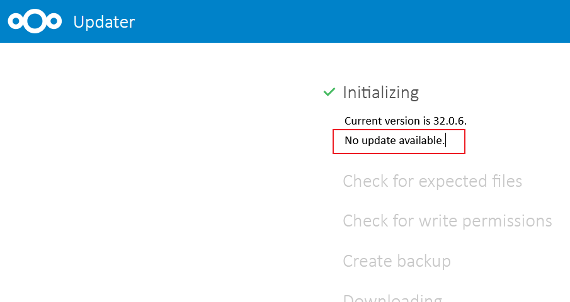Viewport: 570px width, 302px height.
Task: Click the Nextcloud logo in the header
Action: [35, 21]
